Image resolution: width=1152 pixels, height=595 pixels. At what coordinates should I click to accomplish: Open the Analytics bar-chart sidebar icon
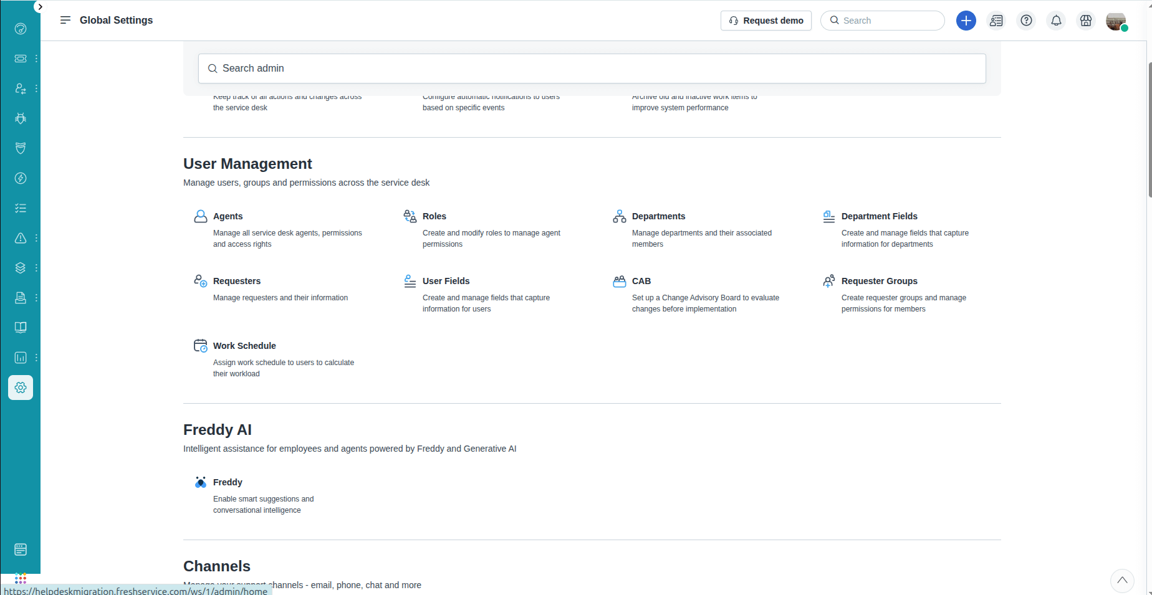tap(20, 357)
